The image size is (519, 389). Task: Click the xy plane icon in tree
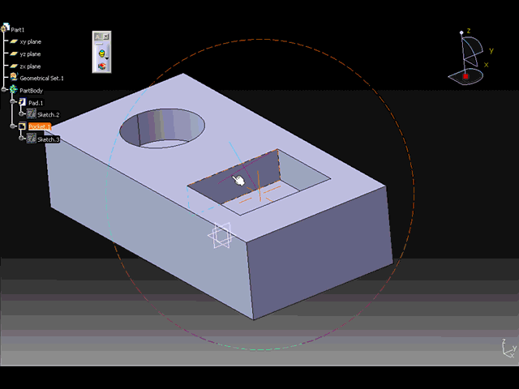pos(14,41)
